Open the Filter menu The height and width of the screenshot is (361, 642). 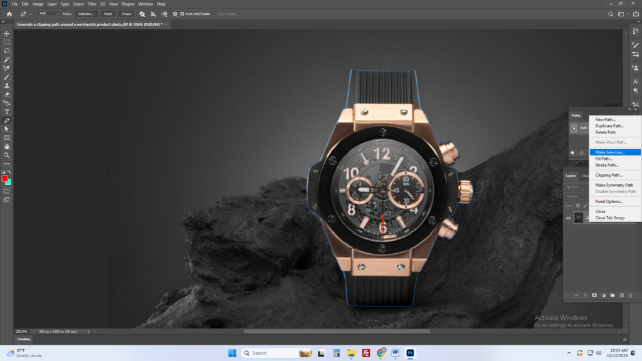tap(92, 4)
